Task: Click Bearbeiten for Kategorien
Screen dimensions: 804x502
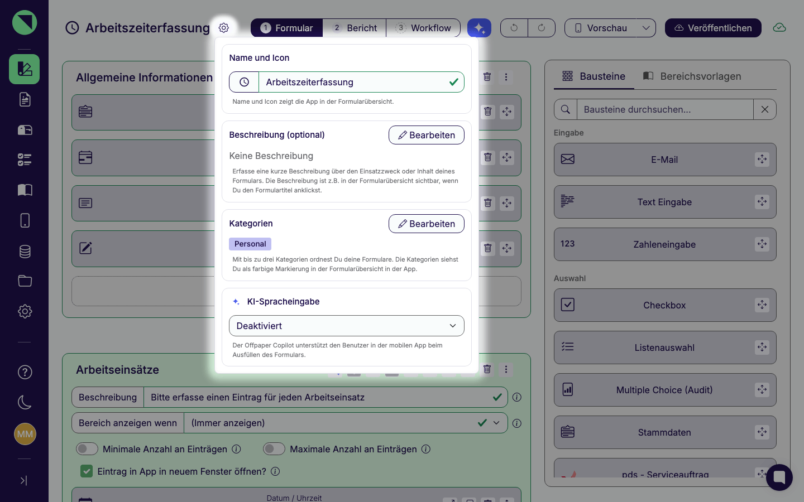Action: pyautogui.click(x=427, y=224)
